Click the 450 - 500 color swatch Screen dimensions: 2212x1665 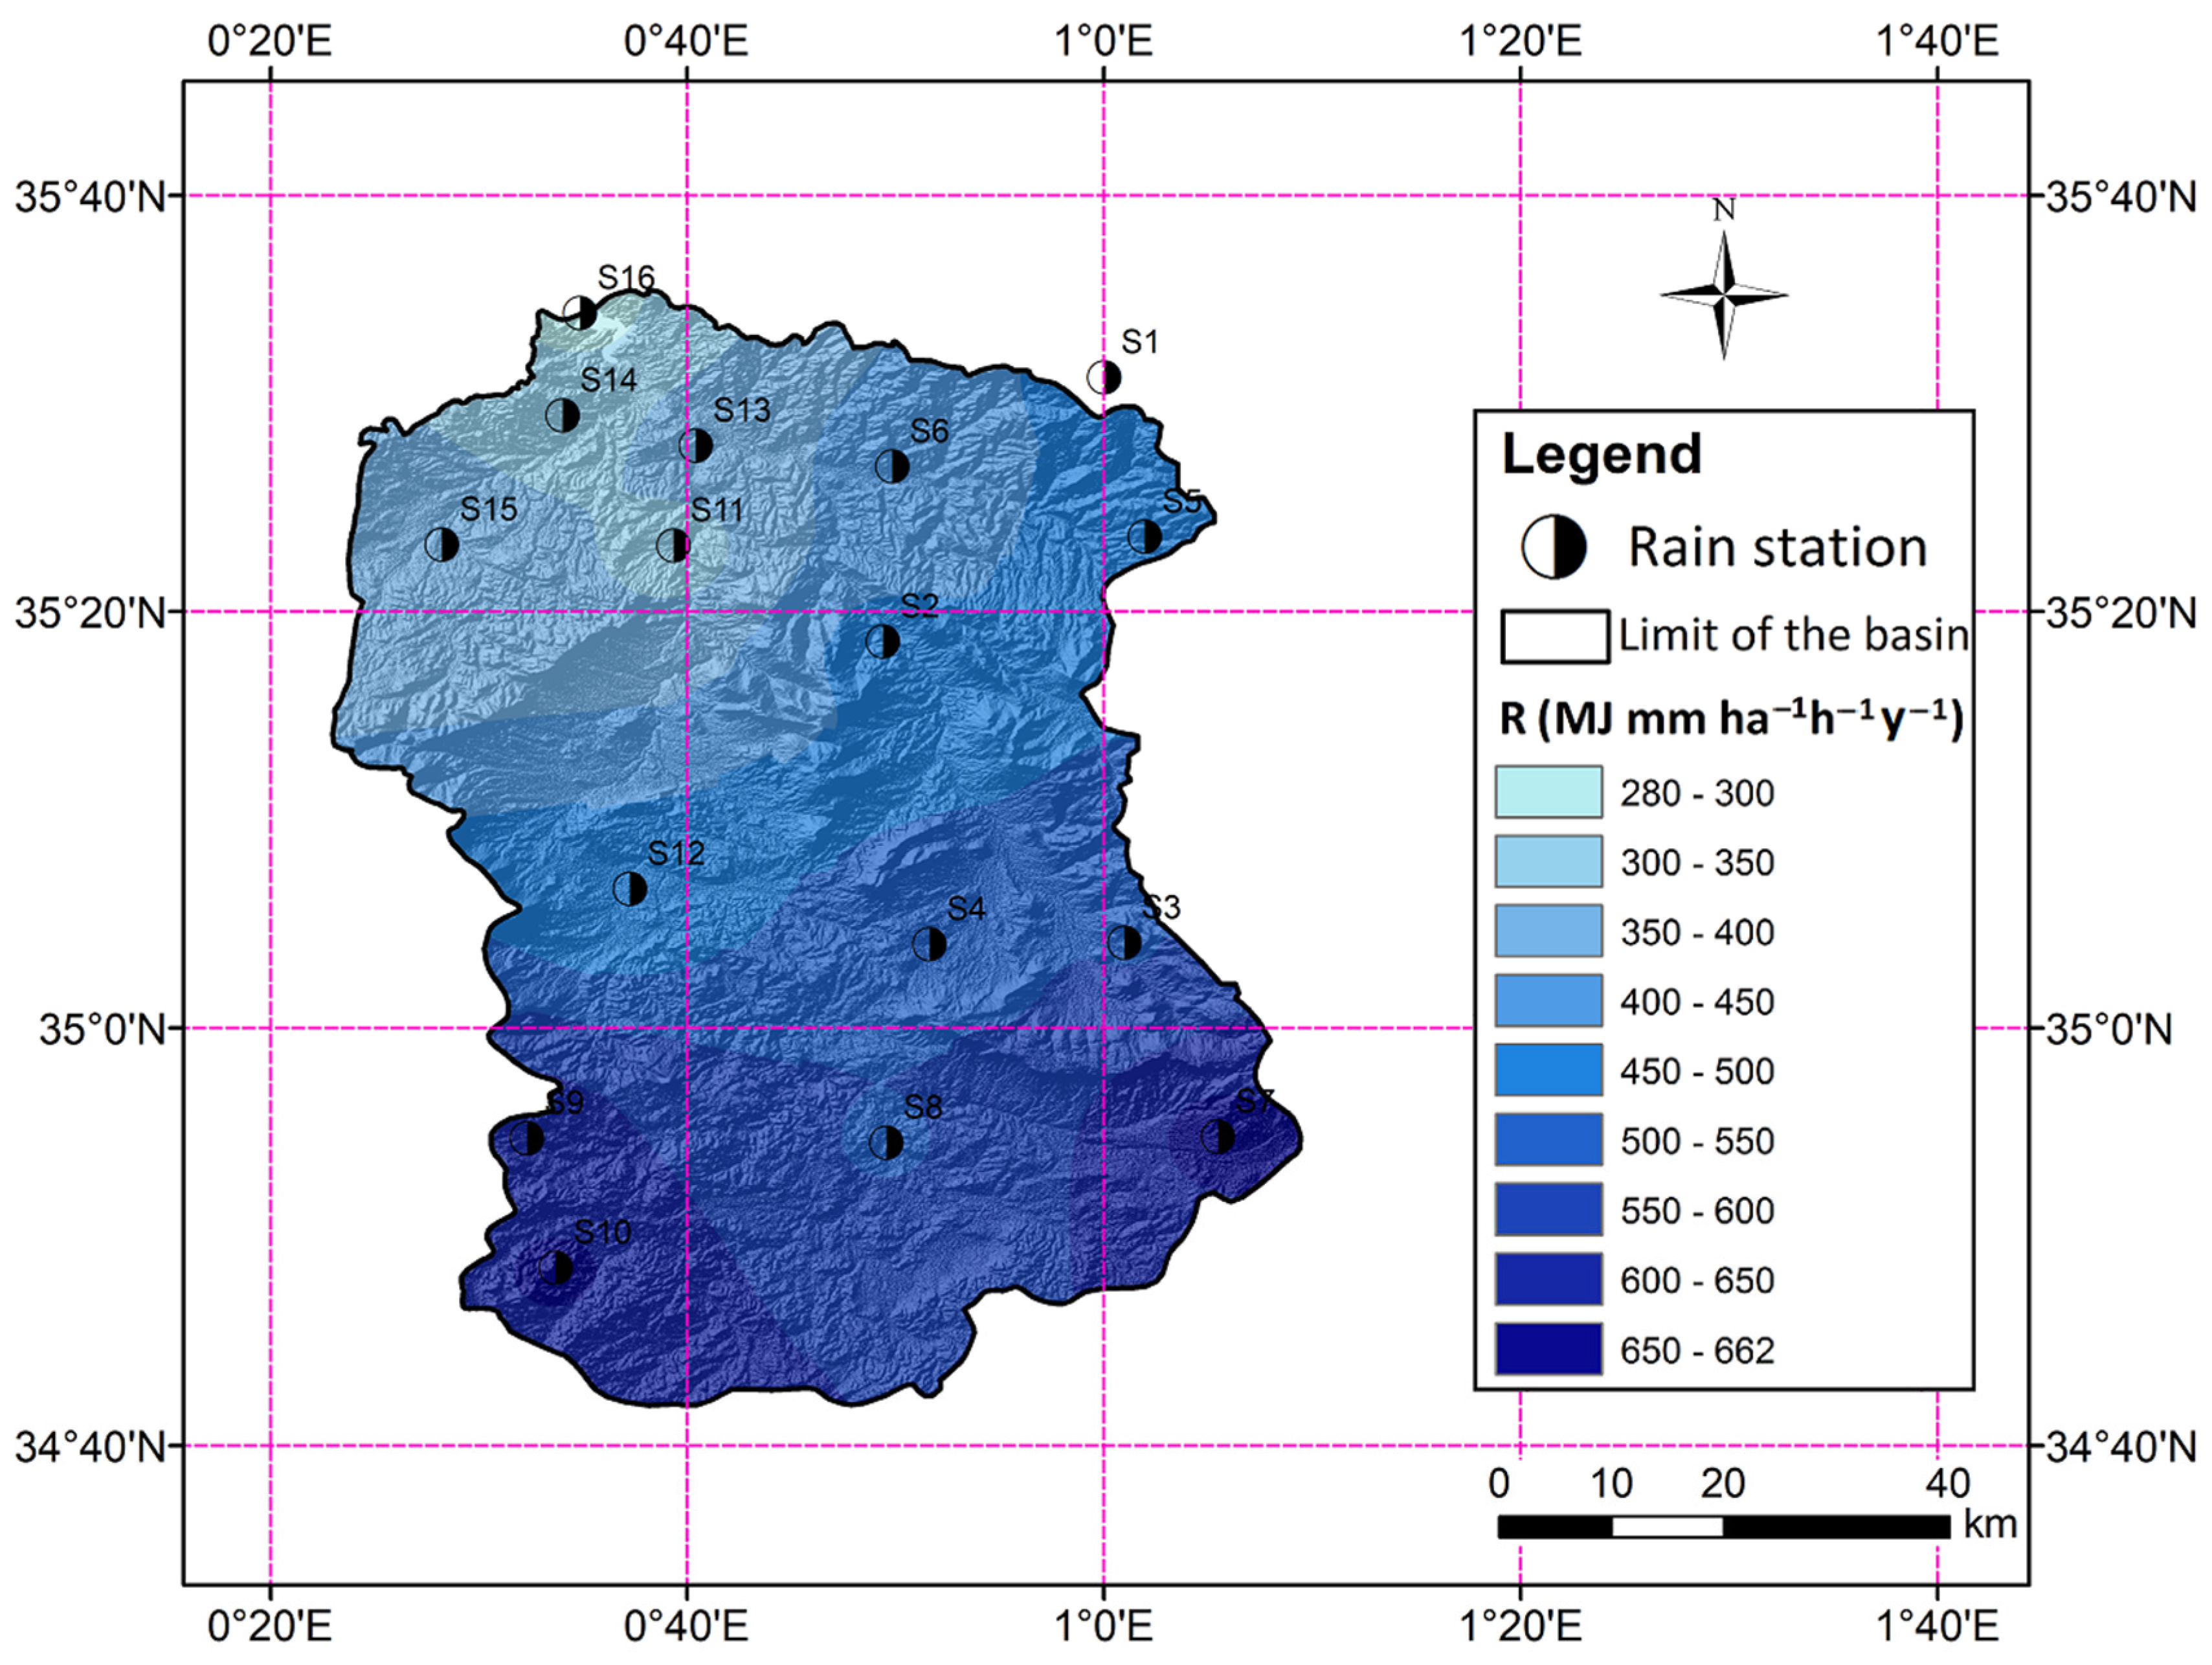(x=1548, y=1070)
